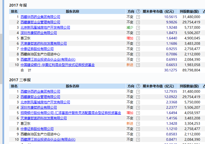Open 深圳市康哲药业有限公司 link in 2017 三季报
The width and height of the screenshot is (205, 144).
tap(39, 107)
